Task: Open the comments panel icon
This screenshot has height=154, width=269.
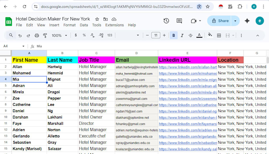Action: coord(179,21)
